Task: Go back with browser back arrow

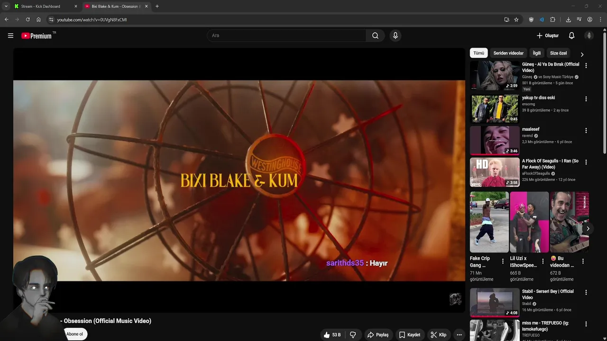Action: coord(6,19)
